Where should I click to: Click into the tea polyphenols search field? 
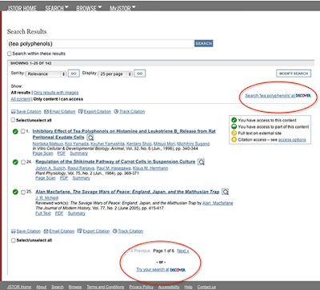(100, 44)
